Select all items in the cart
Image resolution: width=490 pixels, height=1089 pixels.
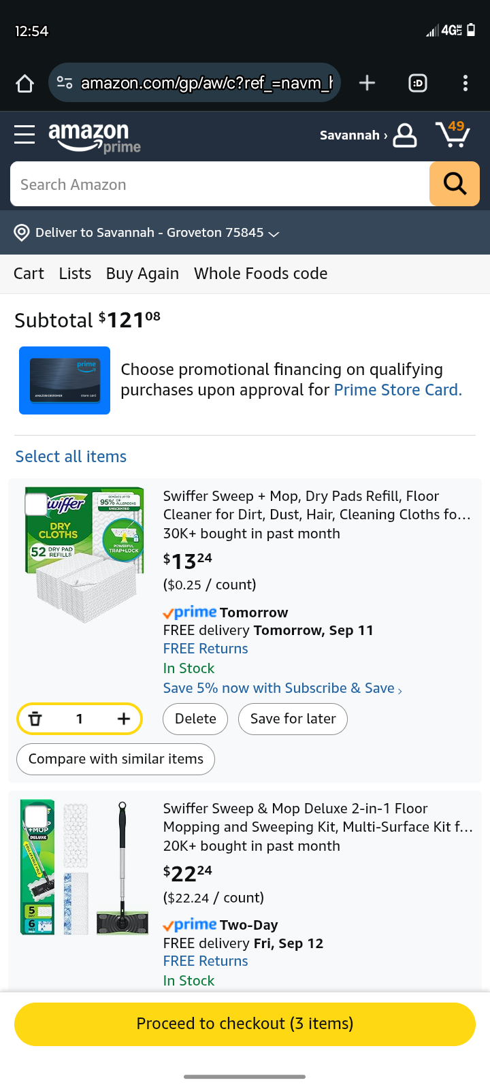[71, 457]
